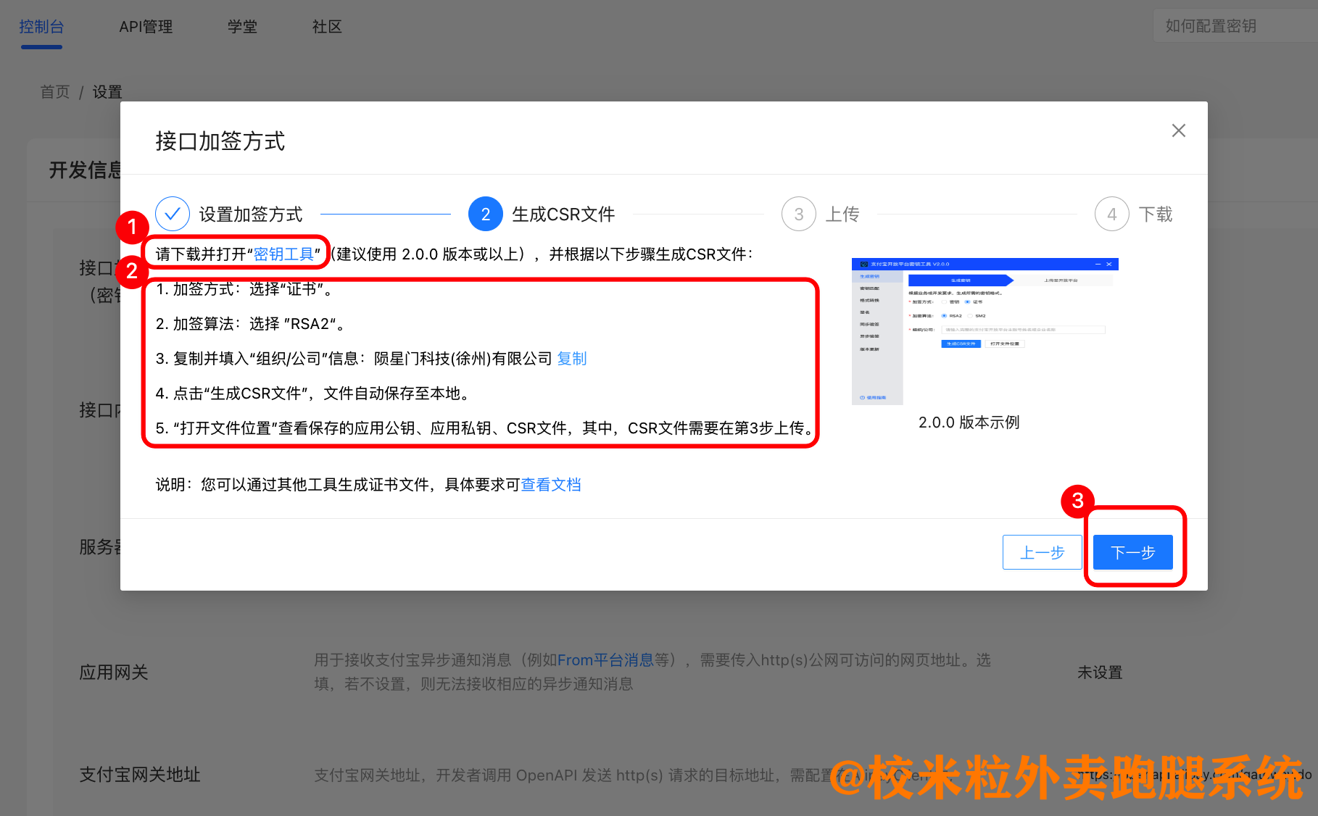Click 复制 to copy company name
Viewport: 1318px width, 816px height.
click(571, 359)
